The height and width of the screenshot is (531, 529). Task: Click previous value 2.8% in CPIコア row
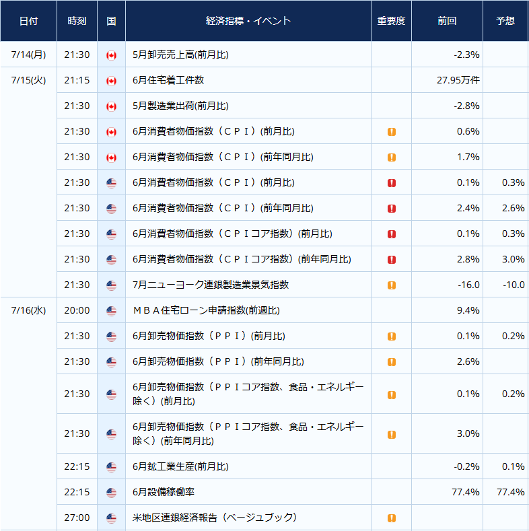coord(468,259)
